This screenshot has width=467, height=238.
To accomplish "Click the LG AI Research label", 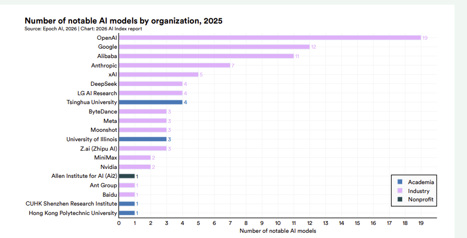I will (97, 93).
